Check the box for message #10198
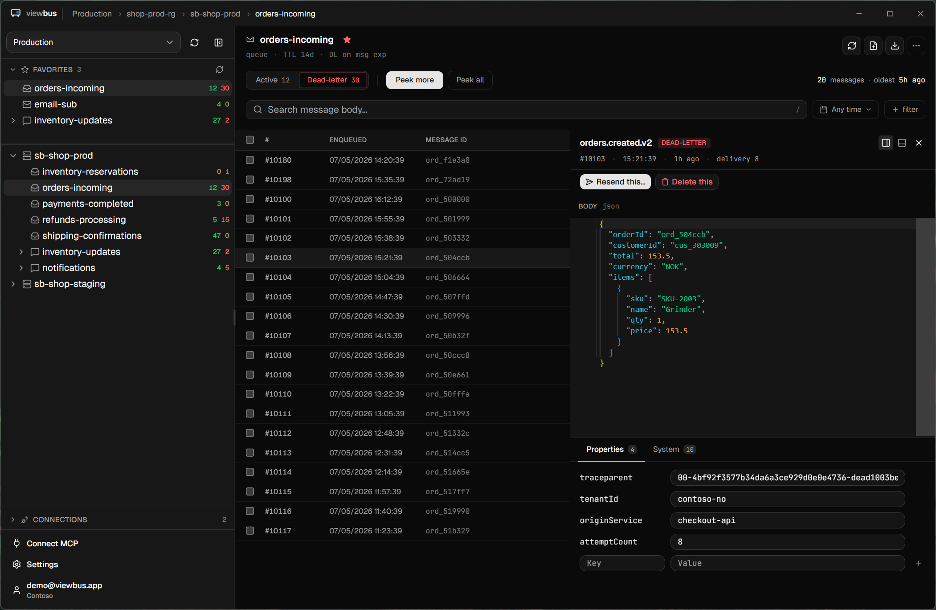 [x=250, y=180]
